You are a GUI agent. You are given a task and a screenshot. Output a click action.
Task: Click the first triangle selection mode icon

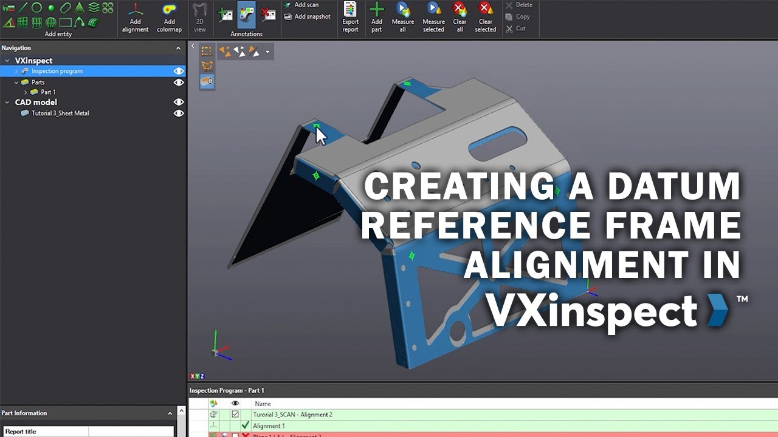coord(225,52)
